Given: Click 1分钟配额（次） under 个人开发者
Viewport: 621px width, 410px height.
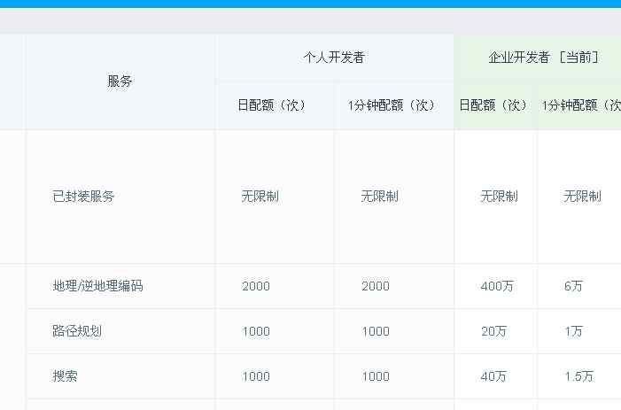Looking at the screenshot, I should tap(392, 105).
